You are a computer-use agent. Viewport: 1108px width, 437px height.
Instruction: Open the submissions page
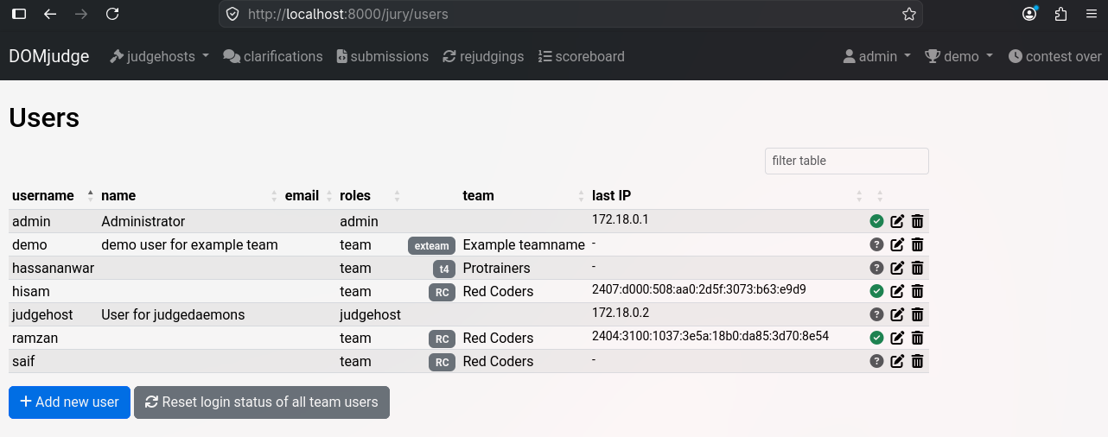tap(382, 56)
